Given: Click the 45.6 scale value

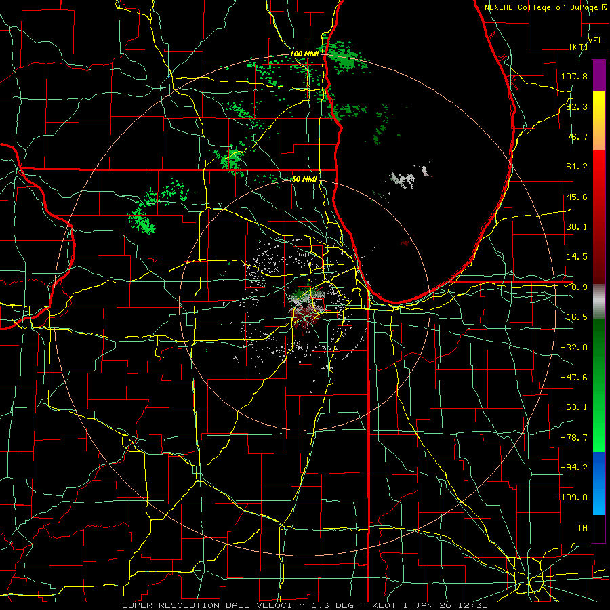Looking at the screenshot, I should pos(577,197).
